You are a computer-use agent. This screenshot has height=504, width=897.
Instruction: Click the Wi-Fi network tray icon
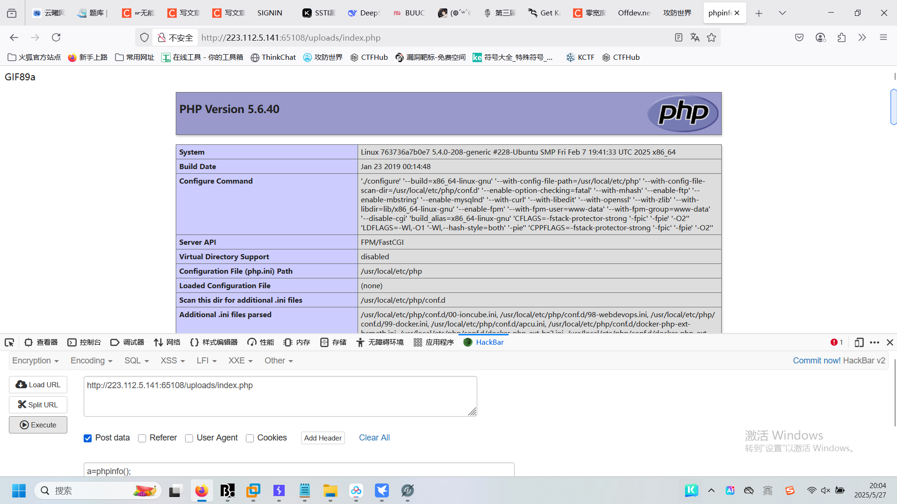coord(811,490)
